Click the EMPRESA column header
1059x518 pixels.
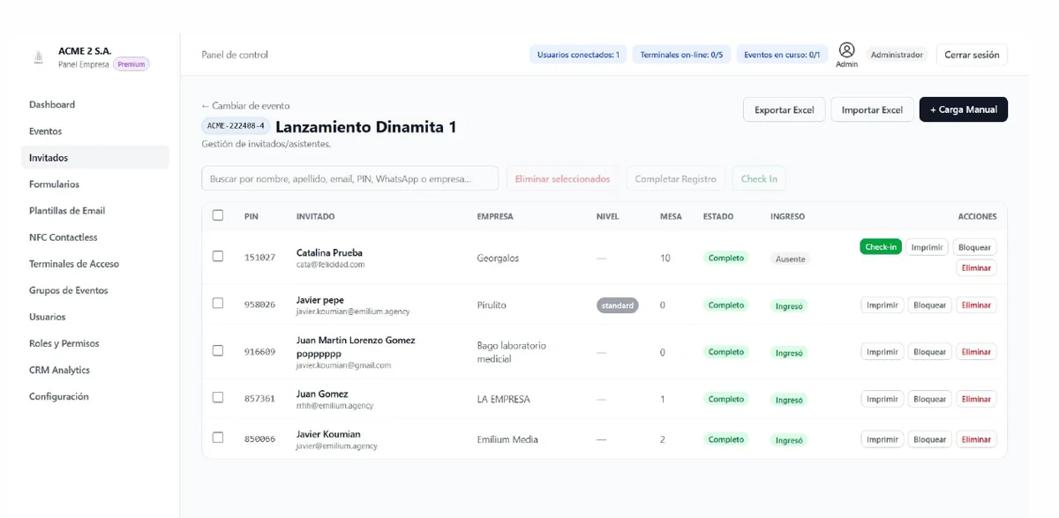(495, 216)
